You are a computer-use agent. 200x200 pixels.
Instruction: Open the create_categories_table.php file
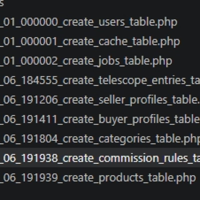point(100,139)
